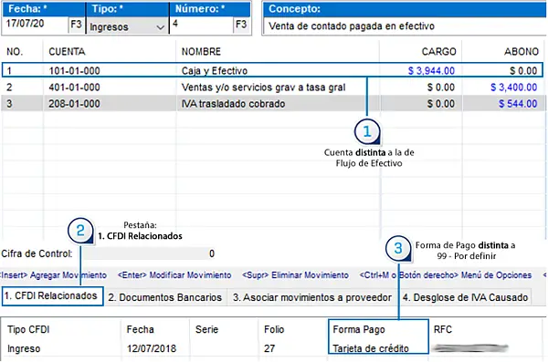The image size is (548, 362).
Task: Select Ventas y/o servicios grav a tasa gral
Action: pyautogui.click(x=264, y=88)
